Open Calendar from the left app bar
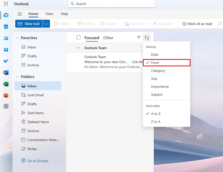The height and width of the screenshot is (172, 223). (x=6, y=27)
